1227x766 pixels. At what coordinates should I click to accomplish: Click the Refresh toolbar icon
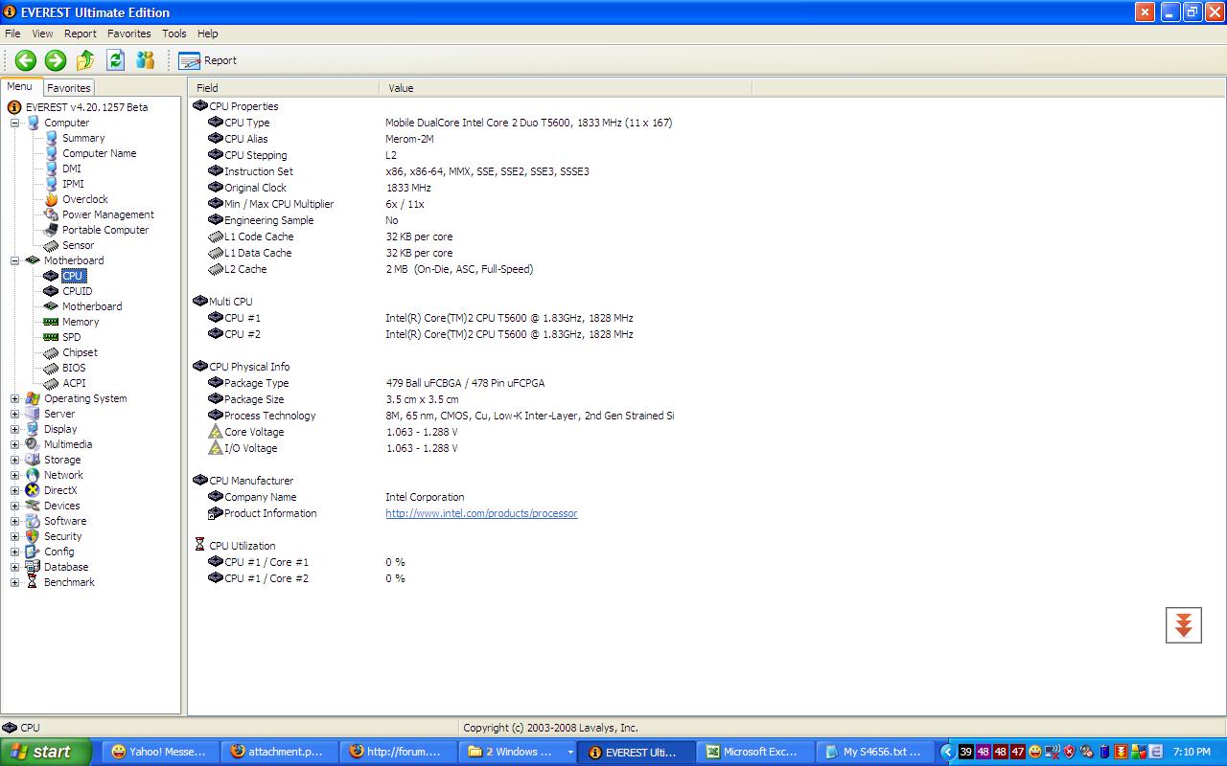(x=115, y=60)
